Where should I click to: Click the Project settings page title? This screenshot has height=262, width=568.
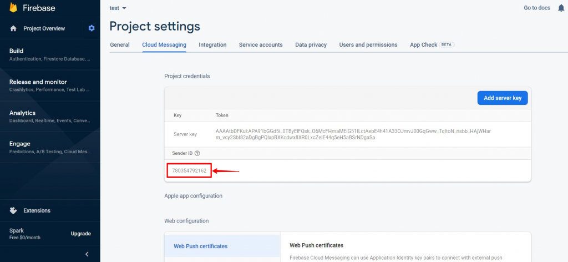[x=155, y=26]
